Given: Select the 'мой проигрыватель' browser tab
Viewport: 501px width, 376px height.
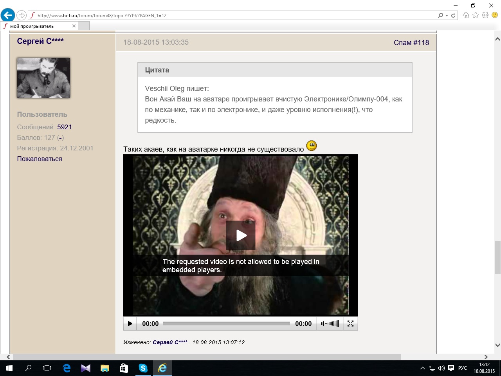Looking at the screenshot, I should [x=37, y=26].
